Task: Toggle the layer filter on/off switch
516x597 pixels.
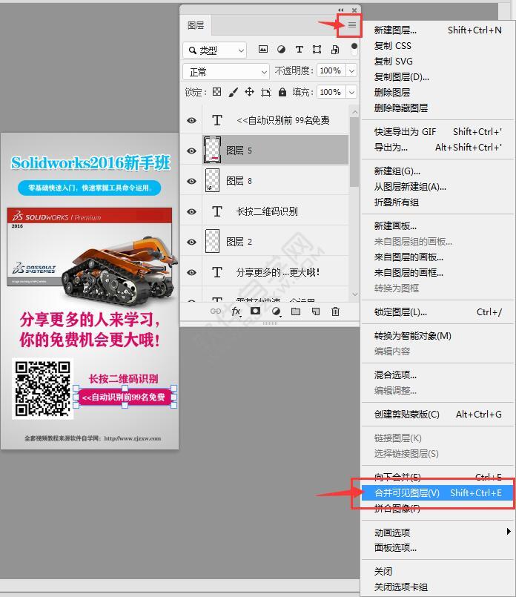Action: (x=354, y=49)
